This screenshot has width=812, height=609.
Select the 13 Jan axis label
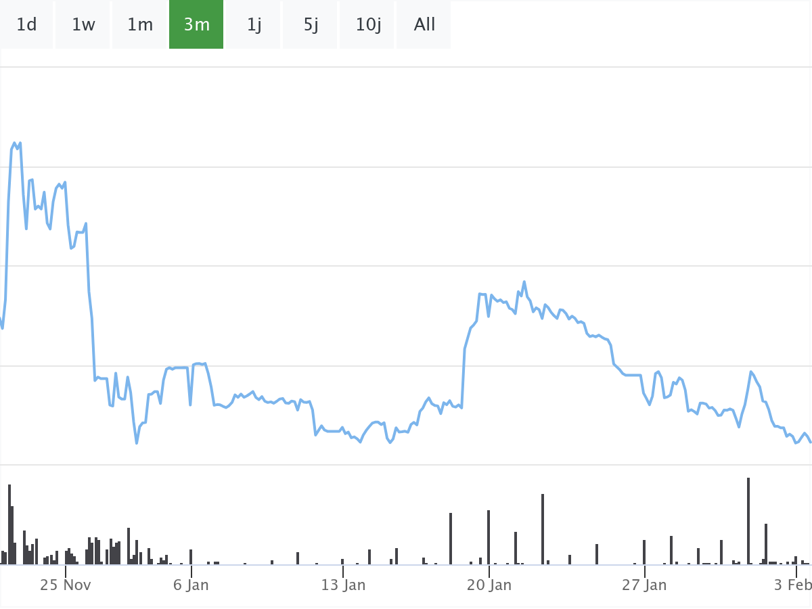point(343,585)
